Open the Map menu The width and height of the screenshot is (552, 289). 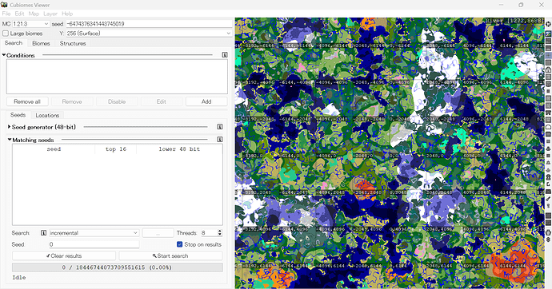pos(34,14)
